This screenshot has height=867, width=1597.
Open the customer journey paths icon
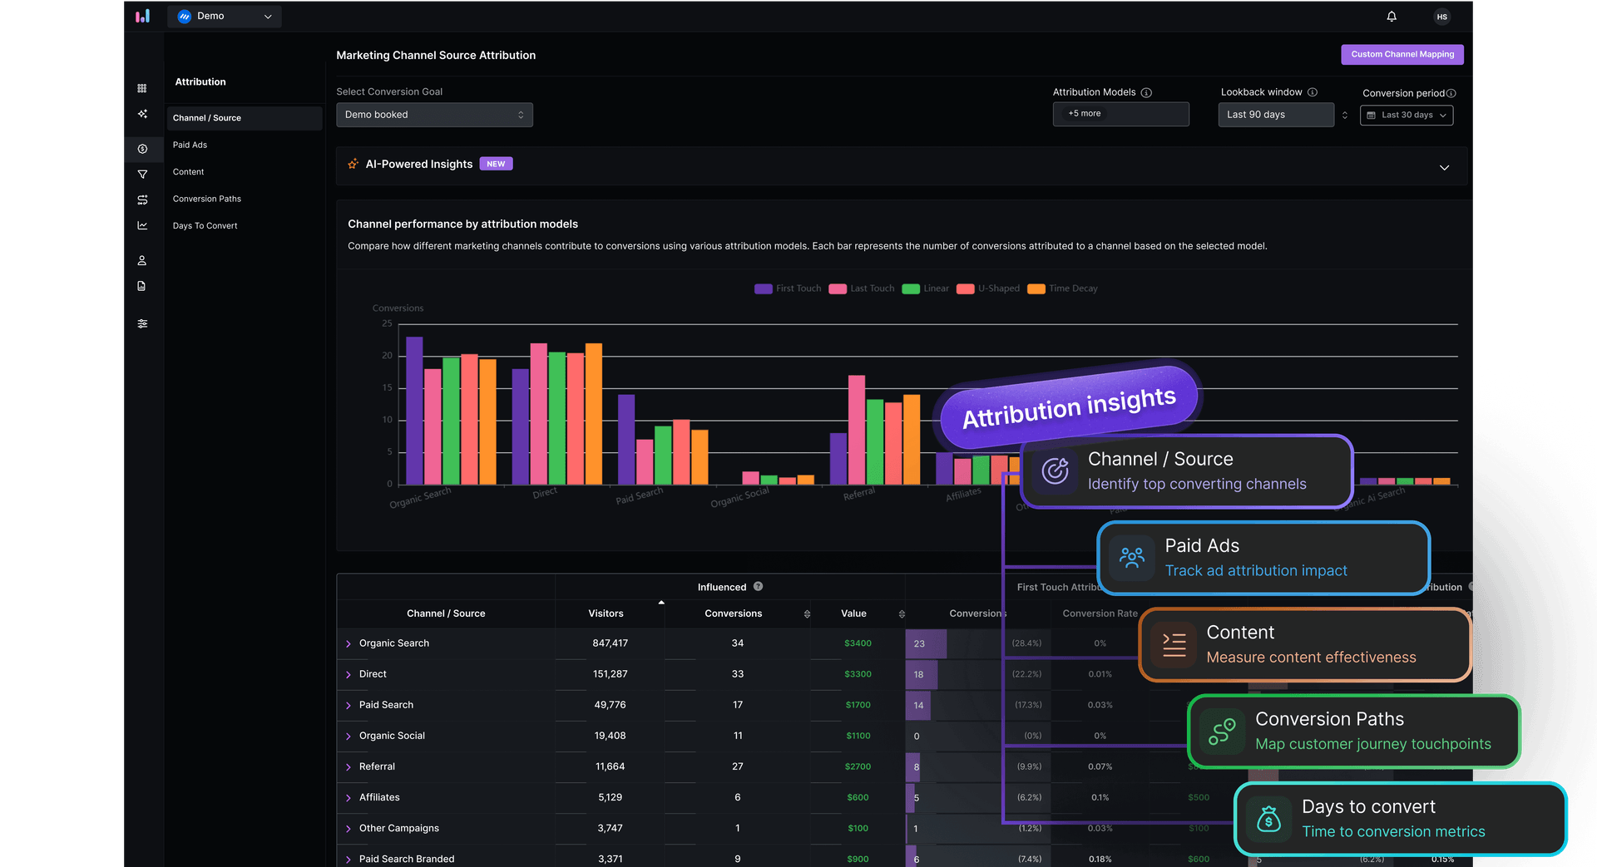[x=142, y=200]
